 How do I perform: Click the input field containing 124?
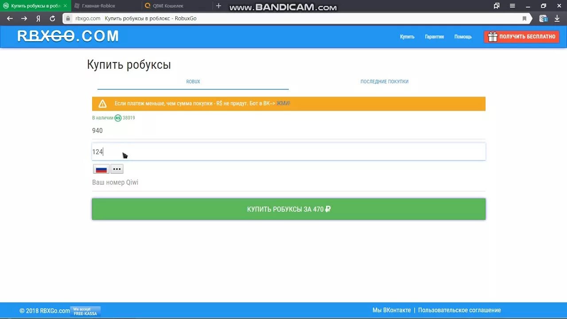[x=289, y=152]
